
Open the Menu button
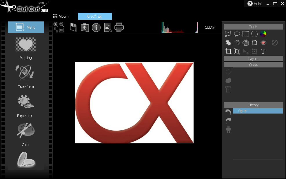(x=26, y=27)
